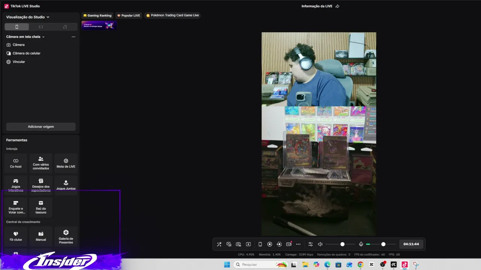Click the screen capture sparkle icon
The height and width of the screenshot is (270, 481).
pyautogui.click(x=248, y=244)
